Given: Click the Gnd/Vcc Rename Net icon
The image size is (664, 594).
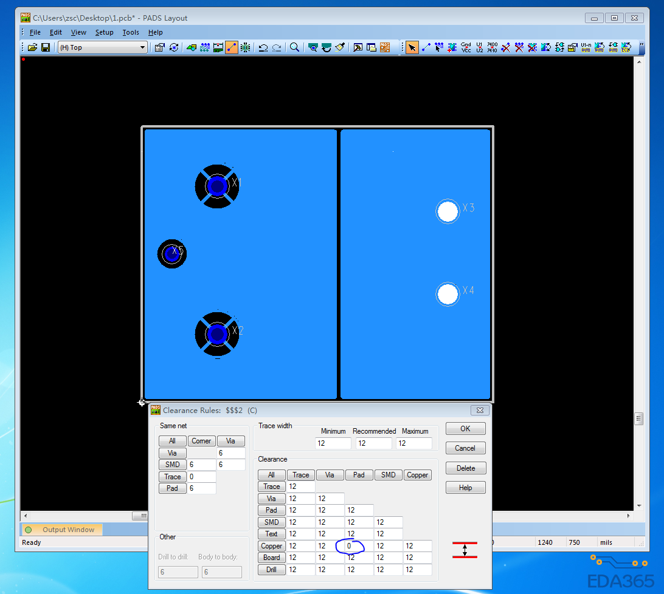Looking at the screenshot, I should click(466, 47).
